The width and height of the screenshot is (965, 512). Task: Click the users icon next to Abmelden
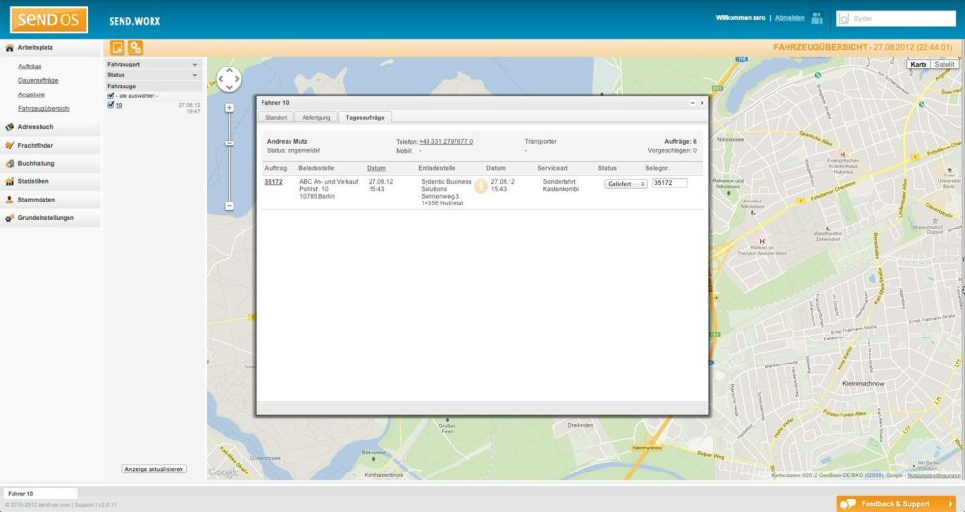[x=817, y=17]
